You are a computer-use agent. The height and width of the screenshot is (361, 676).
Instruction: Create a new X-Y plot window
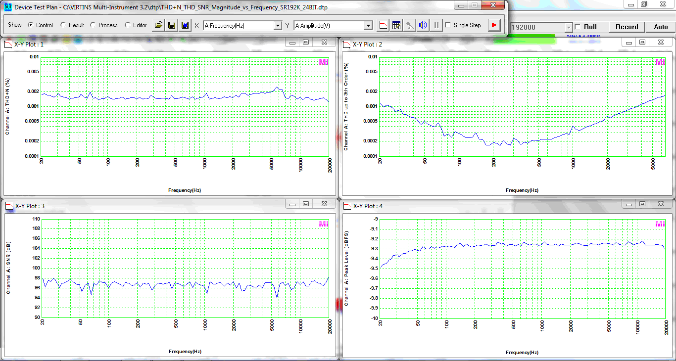click(383, 25)
